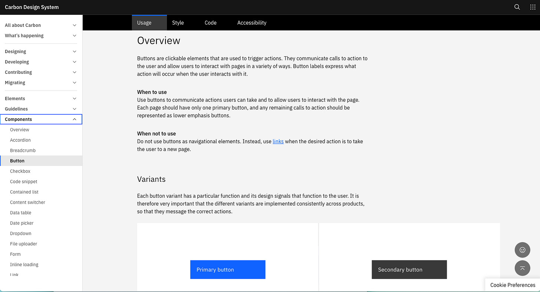Open the Form component page
Screen dimensions: 540x292
(x=41, y=255)
